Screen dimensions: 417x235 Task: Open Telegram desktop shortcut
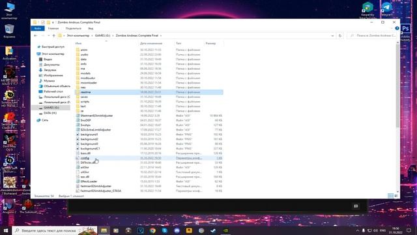(x=386, y=9)
